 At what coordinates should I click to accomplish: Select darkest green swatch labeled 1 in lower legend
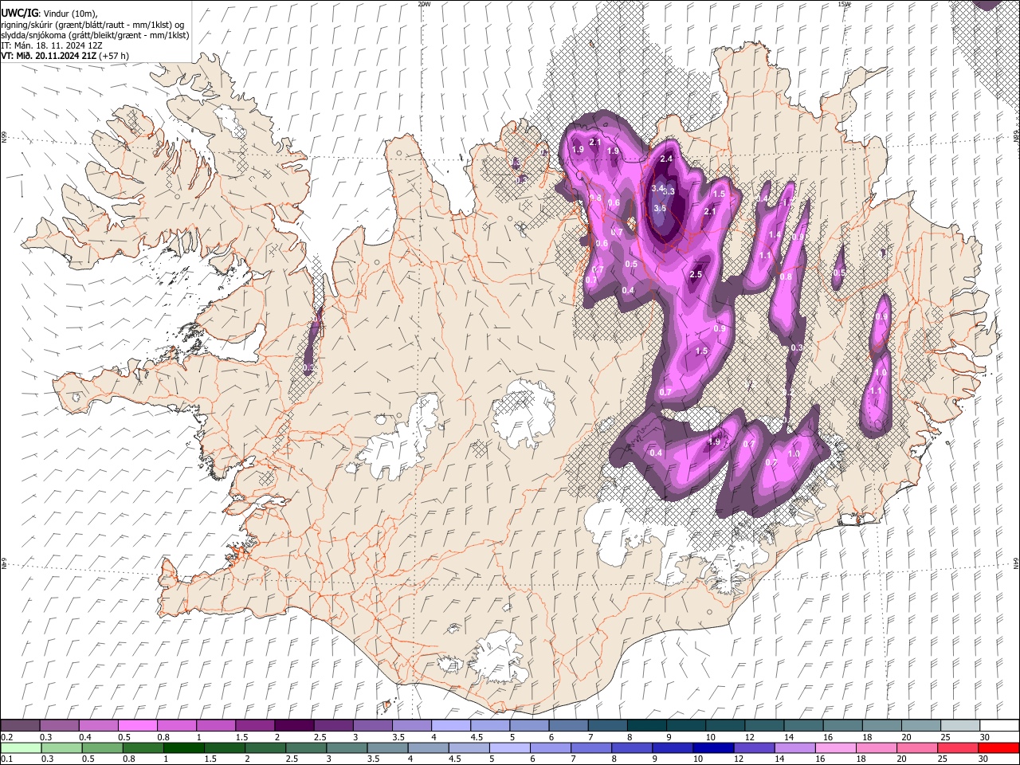(184, 747)
